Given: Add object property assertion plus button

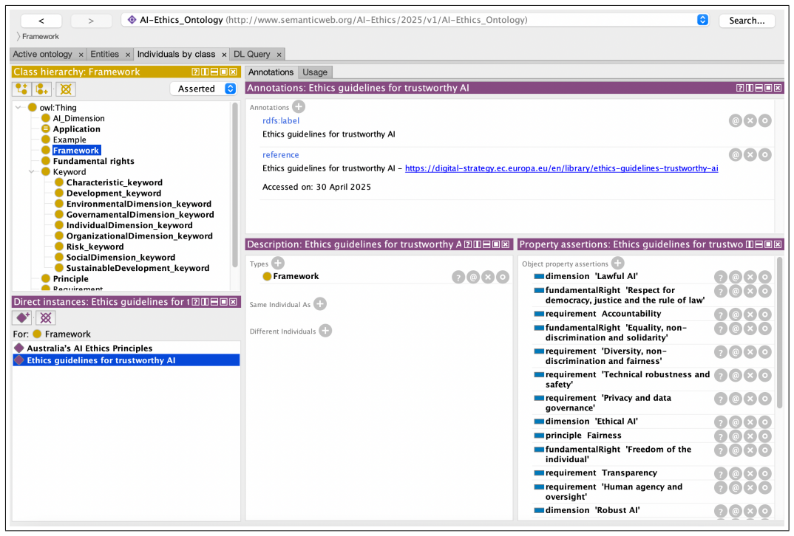Looking at the screenshot, I should (x=618, y=263).
